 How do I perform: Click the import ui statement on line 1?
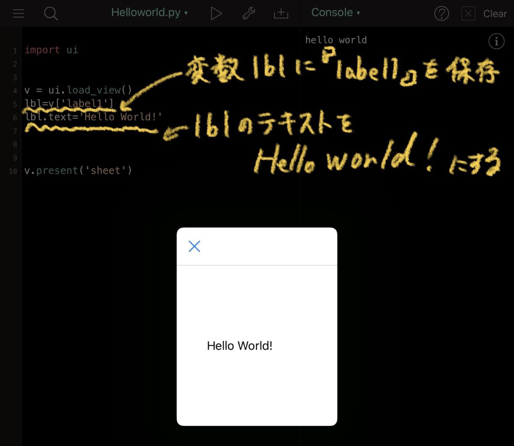(51, 50)
